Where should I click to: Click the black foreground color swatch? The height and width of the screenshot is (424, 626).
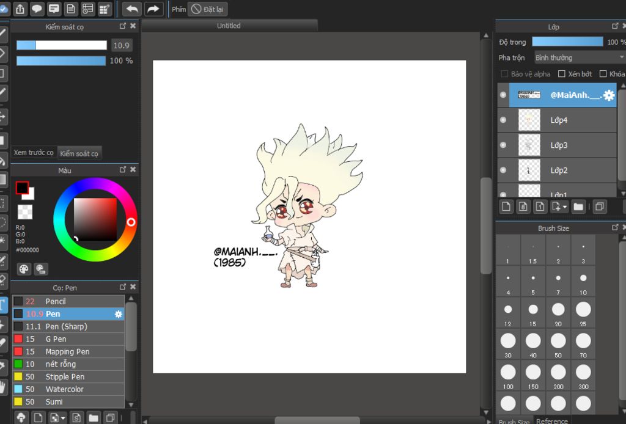point(22,188)
